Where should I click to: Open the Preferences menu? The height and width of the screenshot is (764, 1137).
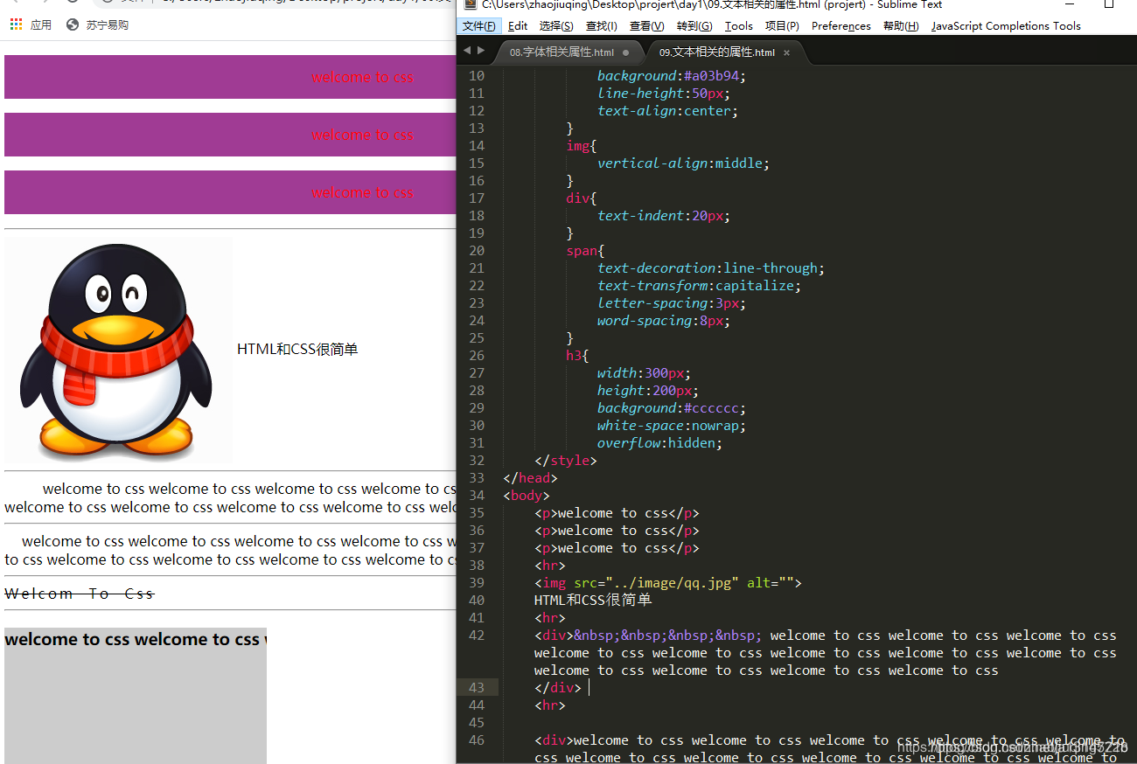tap(841, 26)
